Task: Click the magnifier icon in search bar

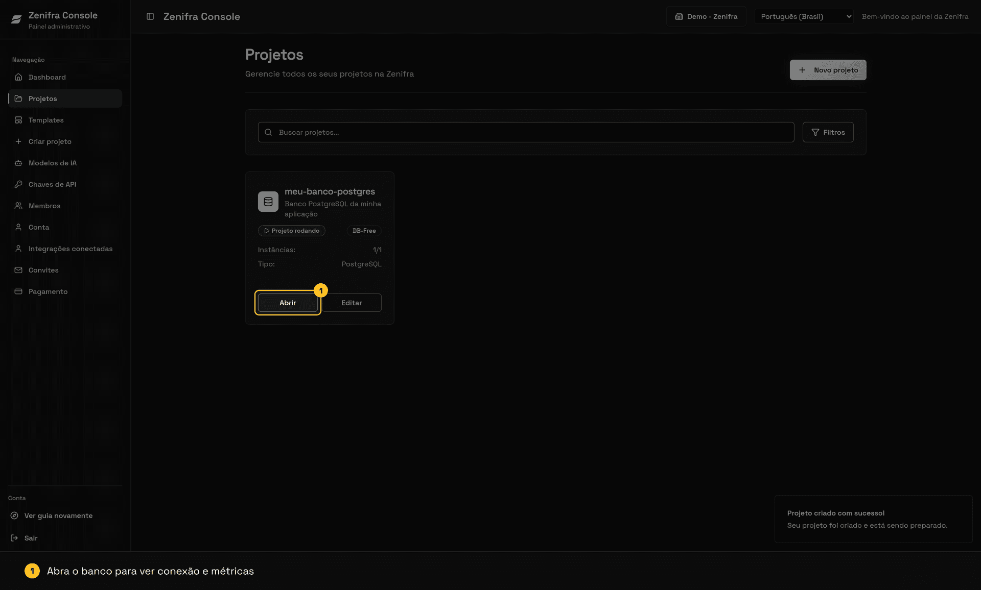Action: [268, 132]
